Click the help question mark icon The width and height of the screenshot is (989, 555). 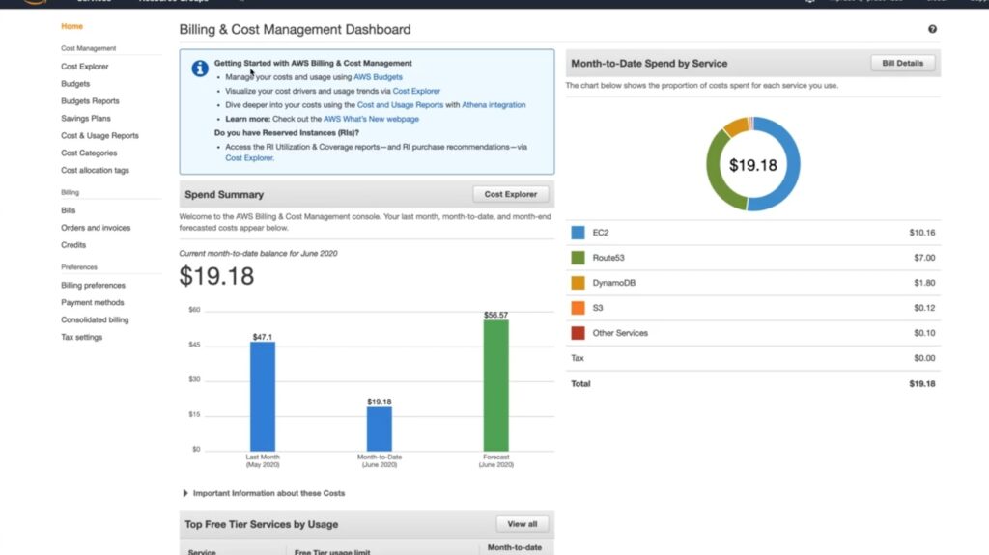(x=932, y=29)
